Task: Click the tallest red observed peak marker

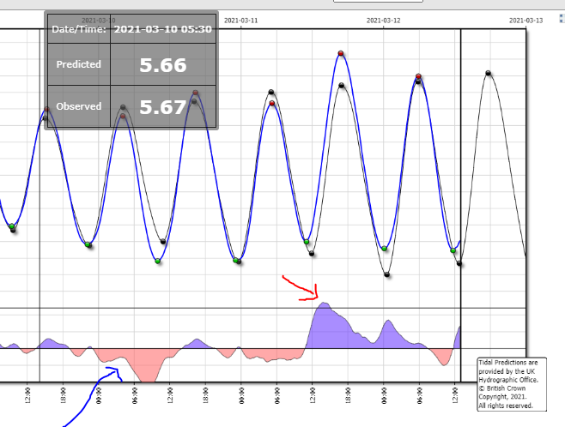Action: coord(341,54)
